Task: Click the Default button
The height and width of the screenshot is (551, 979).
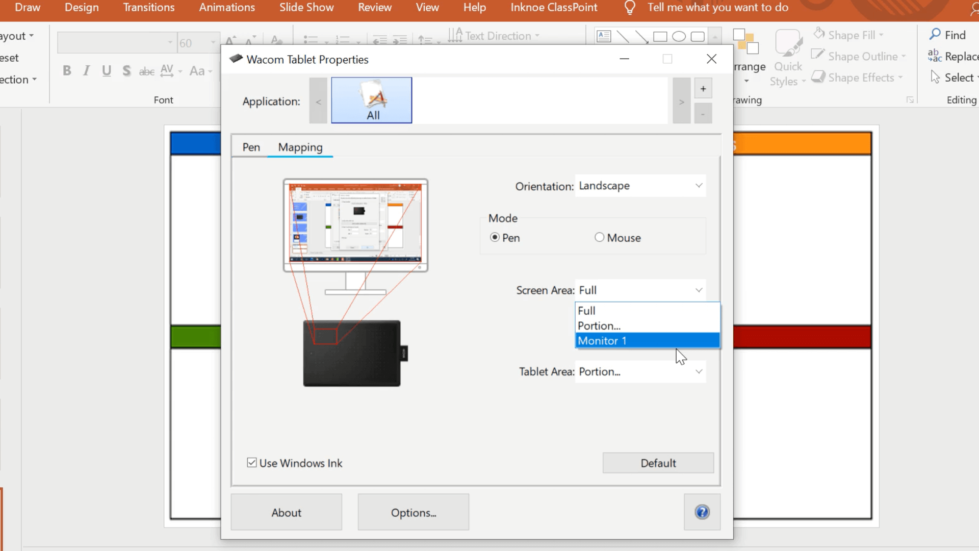Action: [658, 463]
